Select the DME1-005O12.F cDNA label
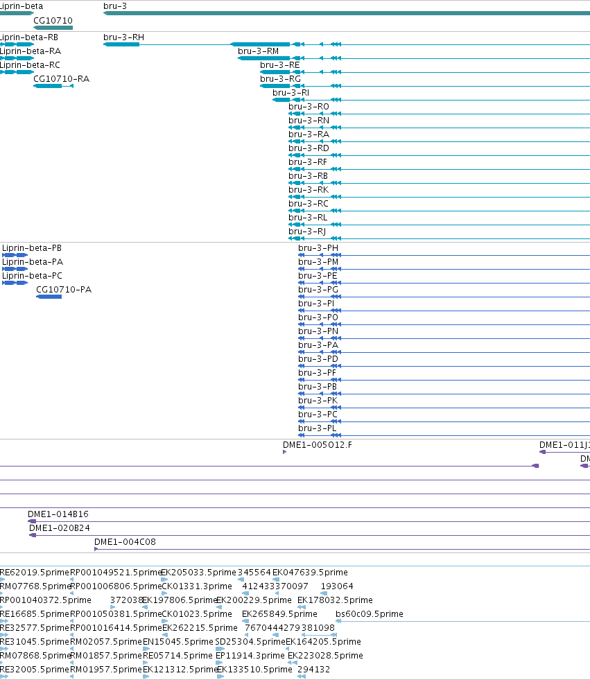 (x=318, y=445)
